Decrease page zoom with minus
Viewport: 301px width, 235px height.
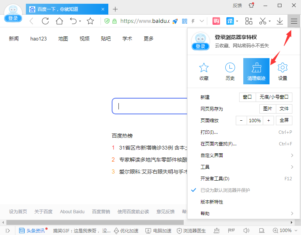(241, 121)
